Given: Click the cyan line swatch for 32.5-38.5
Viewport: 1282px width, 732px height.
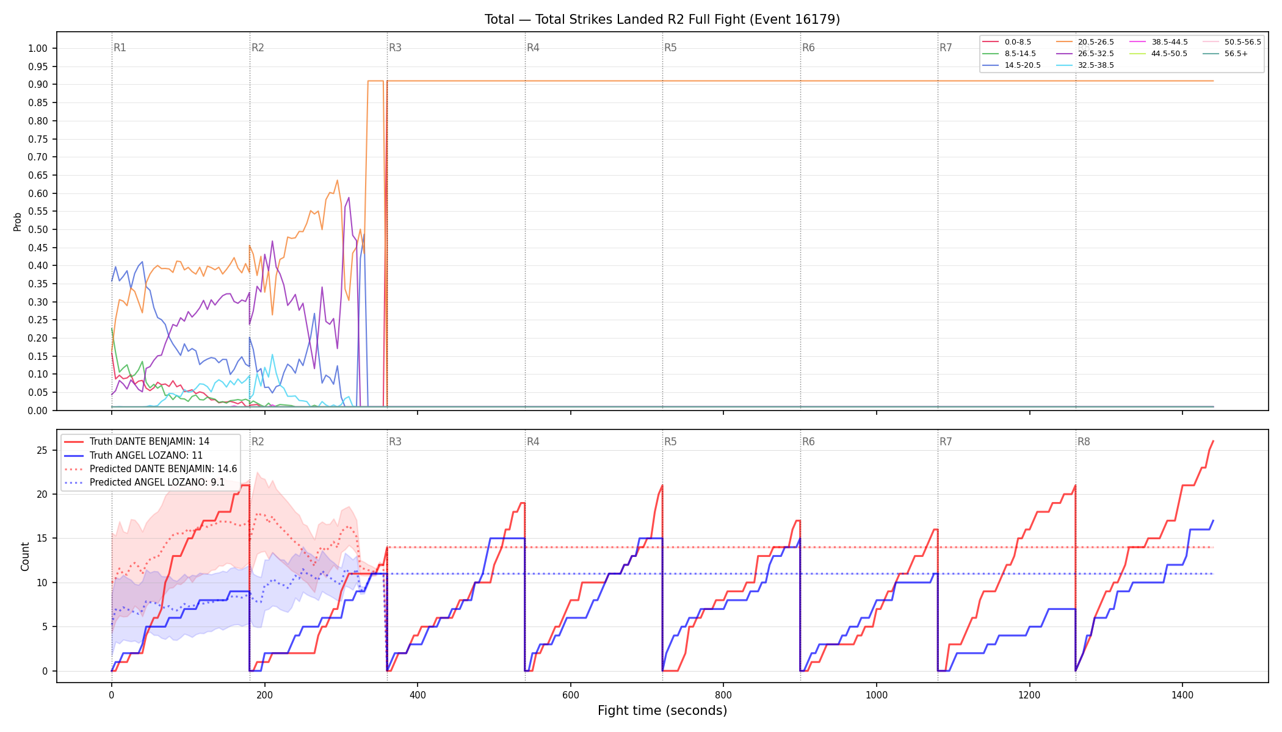Looking at the screenshot, I should pyautogui.click(x=1064, y=65).
